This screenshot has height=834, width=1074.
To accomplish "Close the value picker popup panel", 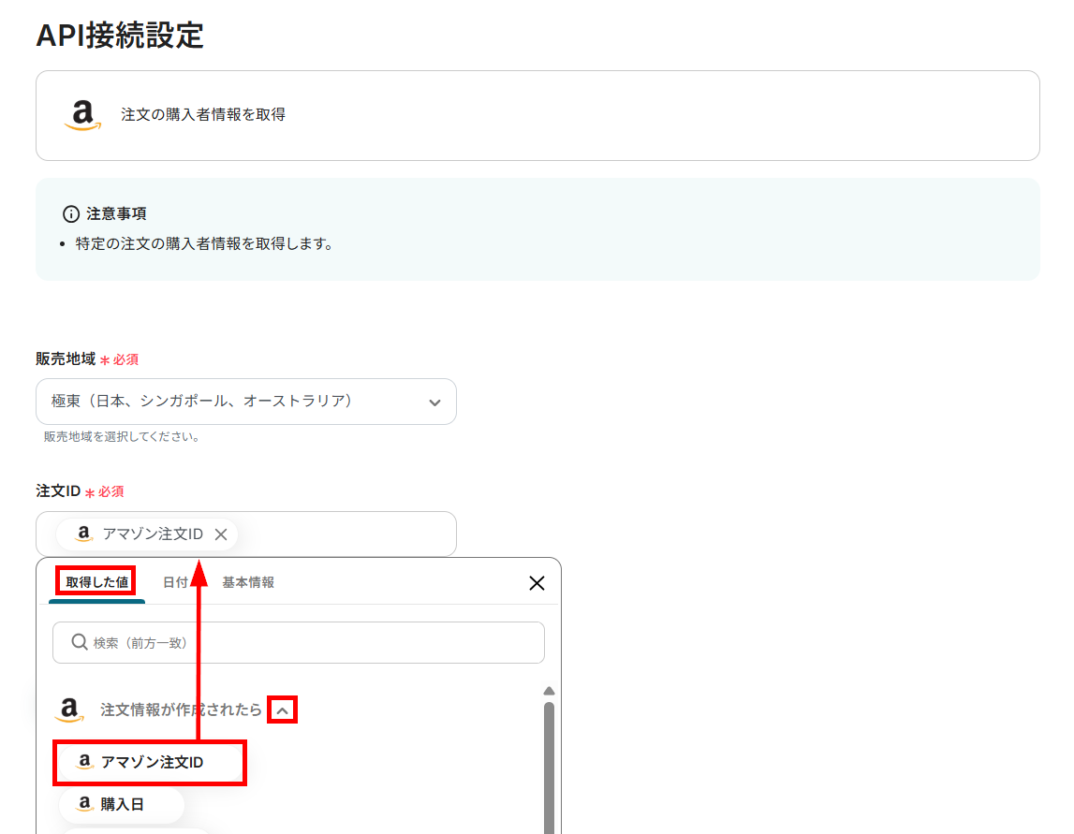I will coord(537,583).
